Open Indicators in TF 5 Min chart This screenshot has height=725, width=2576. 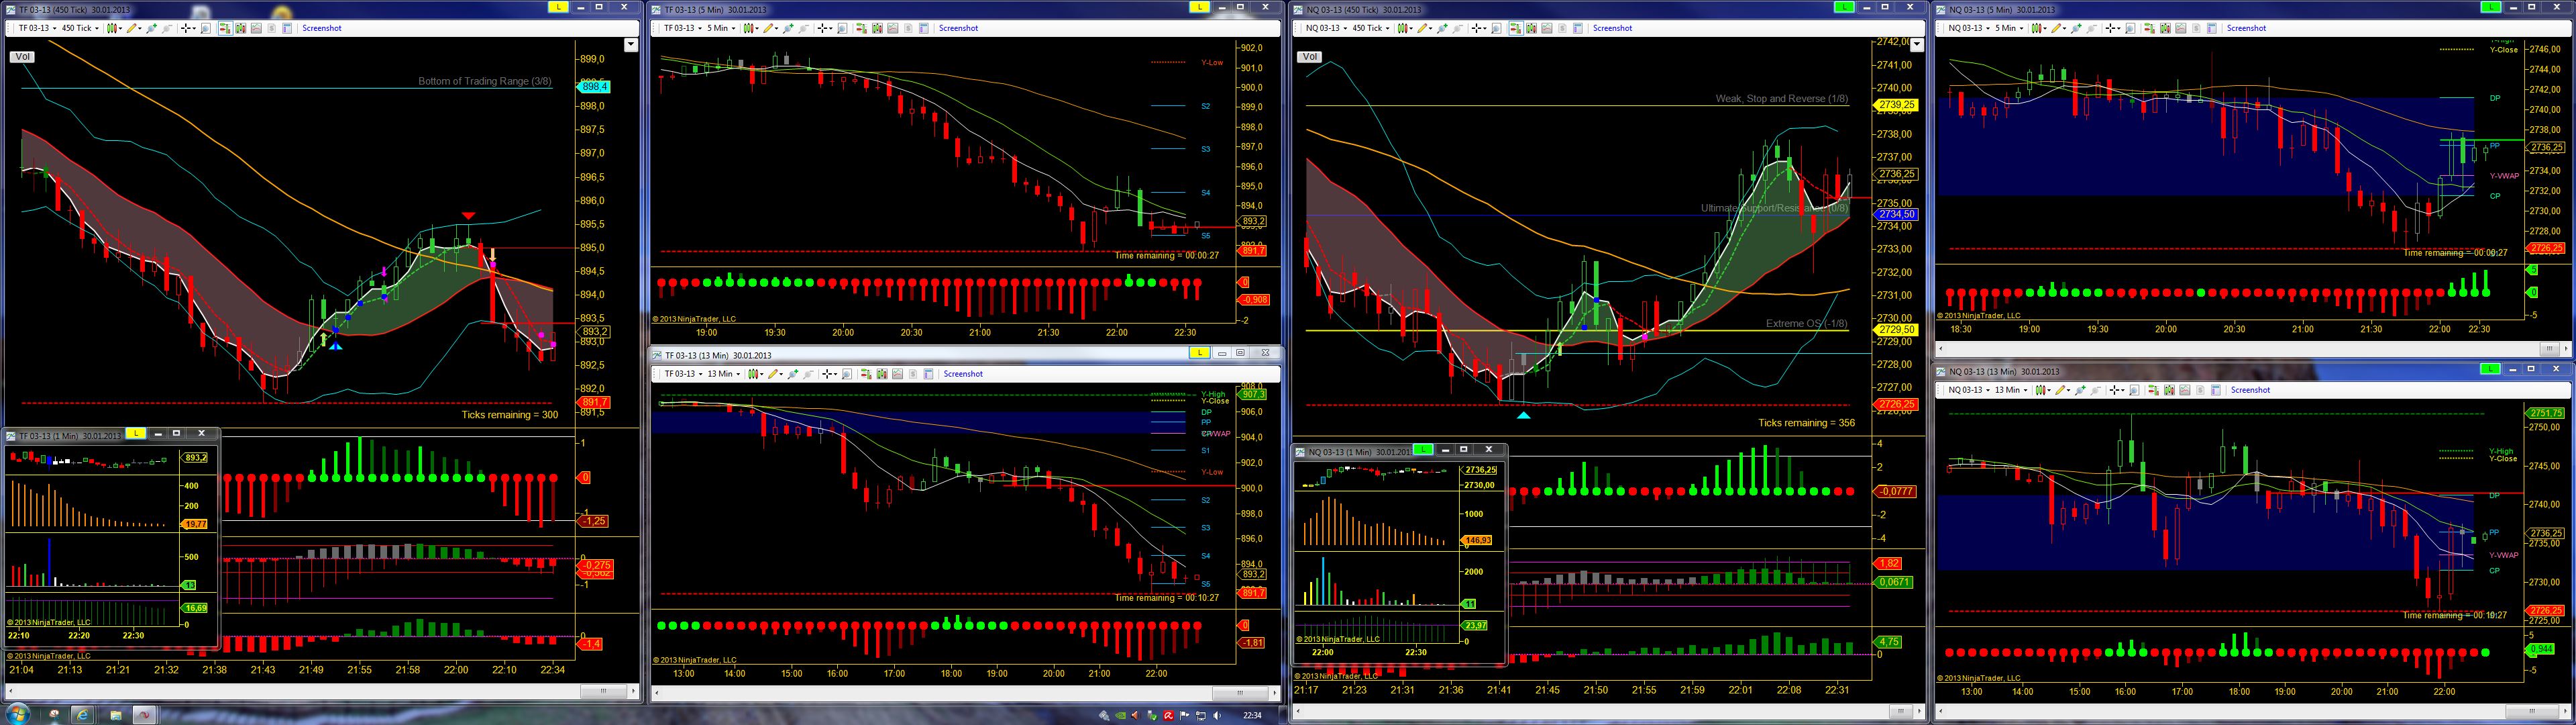click(892, 28)
